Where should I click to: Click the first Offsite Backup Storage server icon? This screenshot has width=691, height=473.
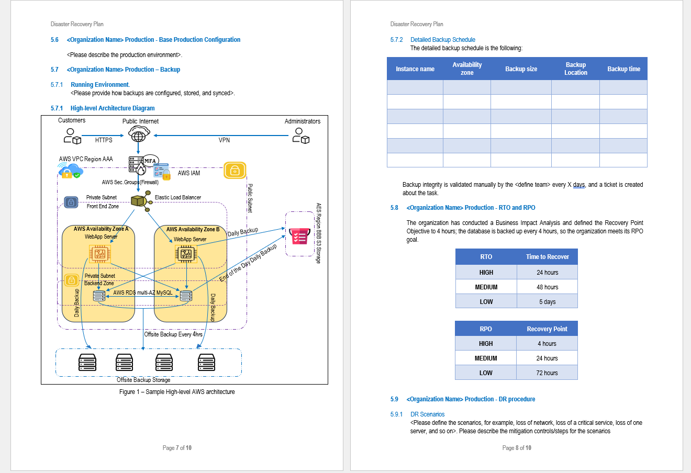pyautogui.click(x=87, y=362)
